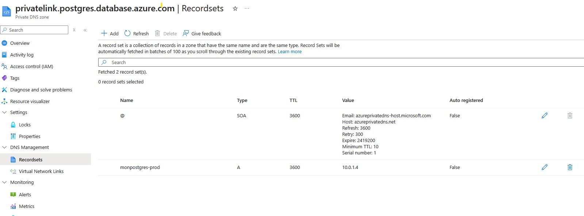The height and width of the screenshot is (216, 584).
Task: Focus the record sets Search box
Action: pos(341,62)
